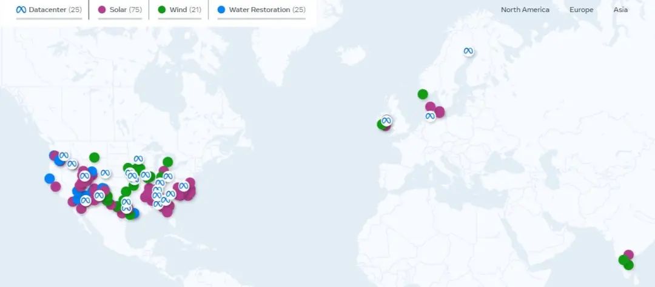Toggle the Water Restoration (25) filter
Screen dimensions: 655x287
pos(261,10)
